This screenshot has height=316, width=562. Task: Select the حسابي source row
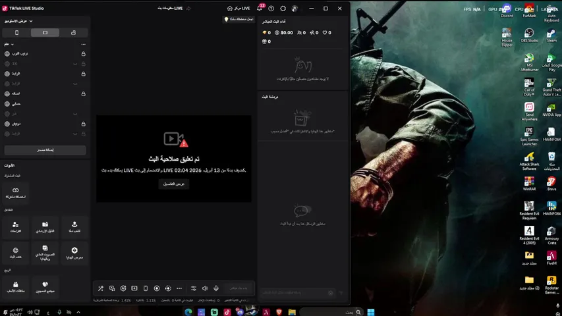coord(45,104)
